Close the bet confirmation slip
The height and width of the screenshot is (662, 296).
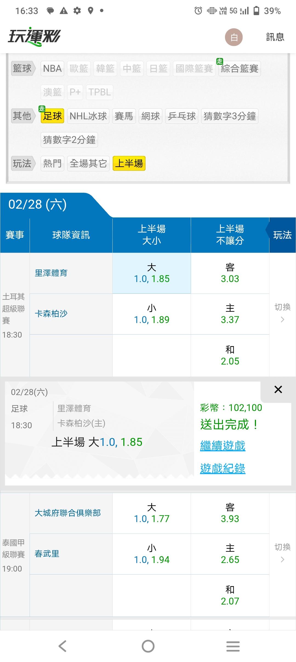[x=278, y=389]
